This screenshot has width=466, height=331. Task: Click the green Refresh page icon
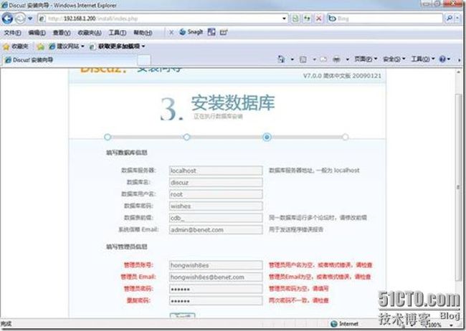click(307, 19)
